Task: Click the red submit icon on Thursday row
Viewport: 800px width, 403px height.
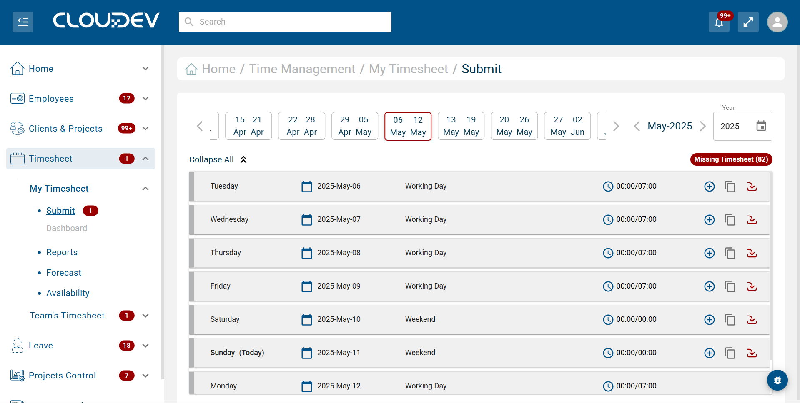Action: (x=752, y=253)
